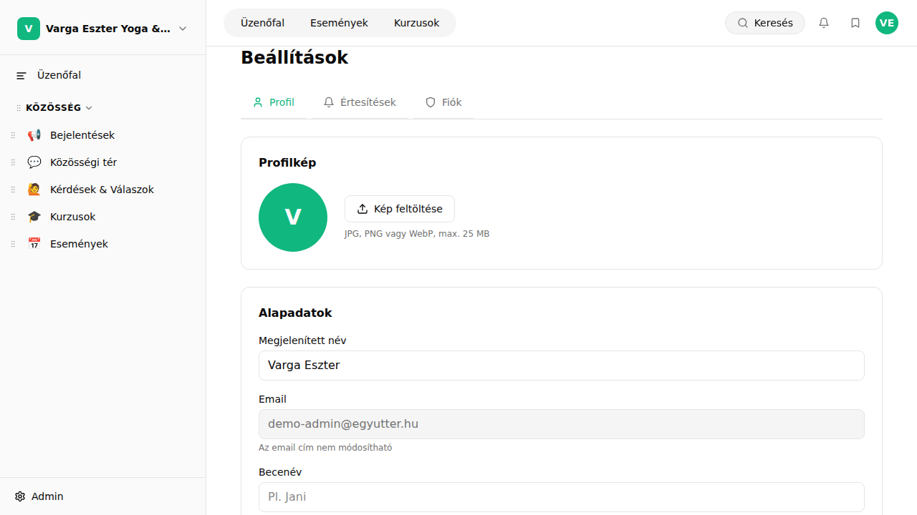Image resolution: width=917 pixels, height=515 pixels.
Task: Select the Profil tab
Action: 274,102
